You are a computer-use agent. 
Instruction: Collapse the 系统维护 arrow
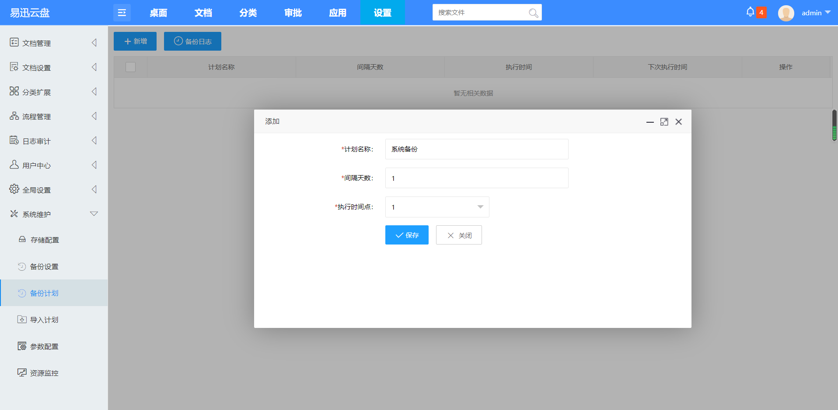[x=94, y=214]
